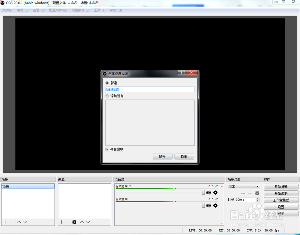Screen dimensions: 300x235
Task: Click the remove scene minus icon
Action: [11, 222]
